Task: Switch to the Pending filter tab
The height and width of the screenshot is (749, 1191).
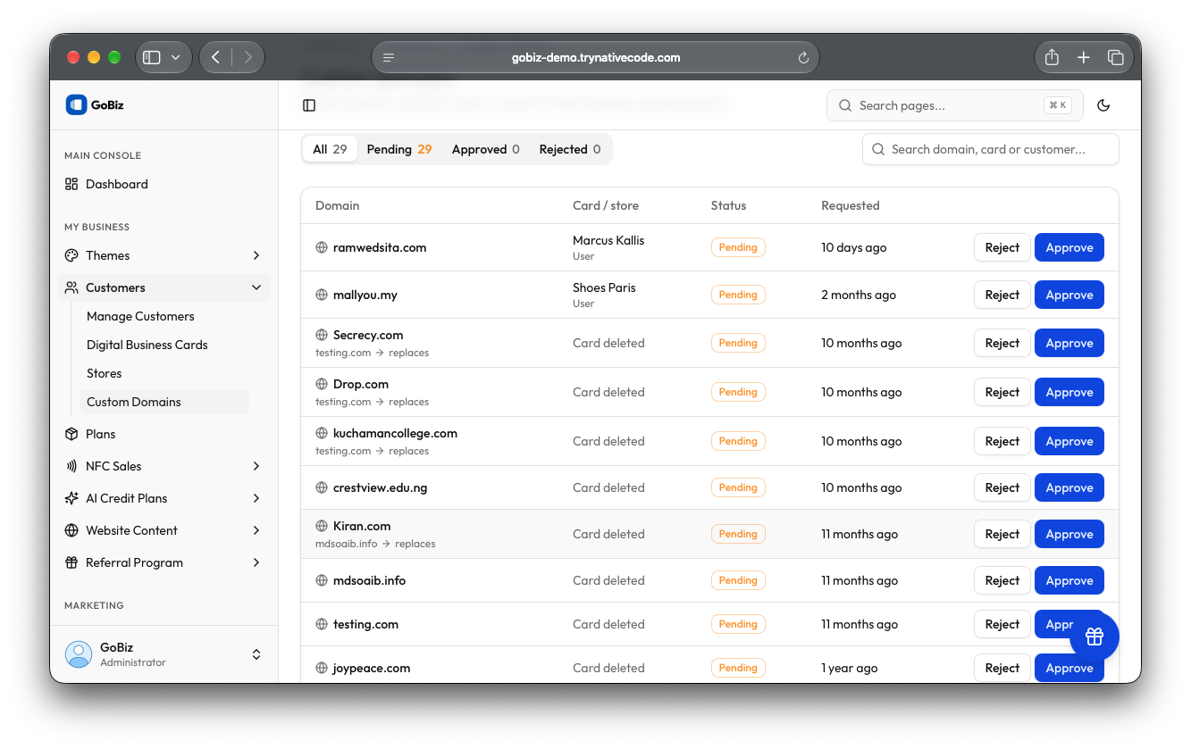Action: pyautogui.click(x=399, y=149)
